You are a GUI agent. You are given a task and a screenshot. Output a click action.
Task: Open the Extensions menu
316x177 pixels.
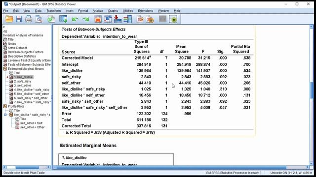[x=145, y=11]
